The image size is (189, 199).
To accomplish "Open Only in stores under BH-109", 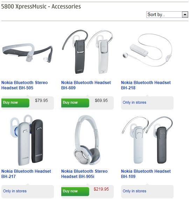I will [134, 191].
